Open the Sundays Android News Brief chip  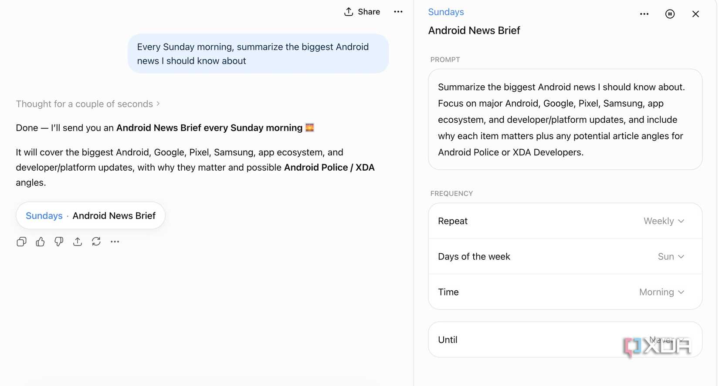[x=91, y=215]
